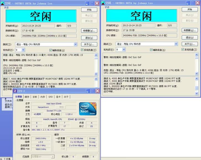Switch to the 主板 tab in CPU-Z

[35, 97]
